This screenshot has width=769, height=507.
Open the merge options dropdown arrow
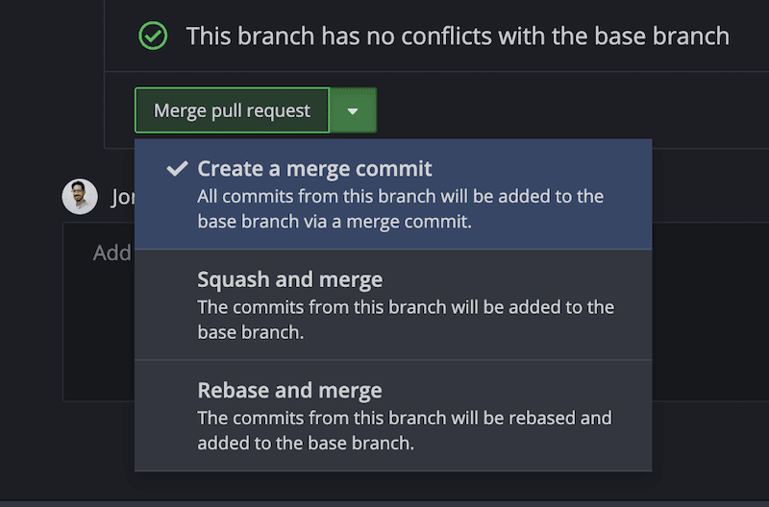pos(353,110)
